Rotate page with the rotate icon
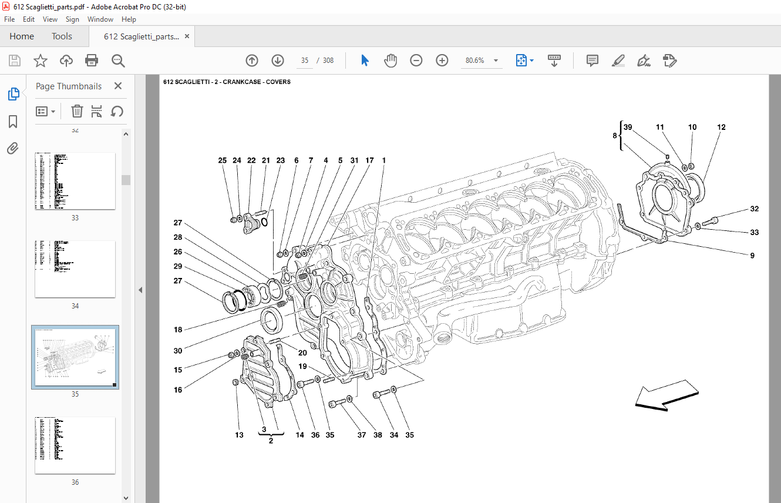 [x=117, y=111]
